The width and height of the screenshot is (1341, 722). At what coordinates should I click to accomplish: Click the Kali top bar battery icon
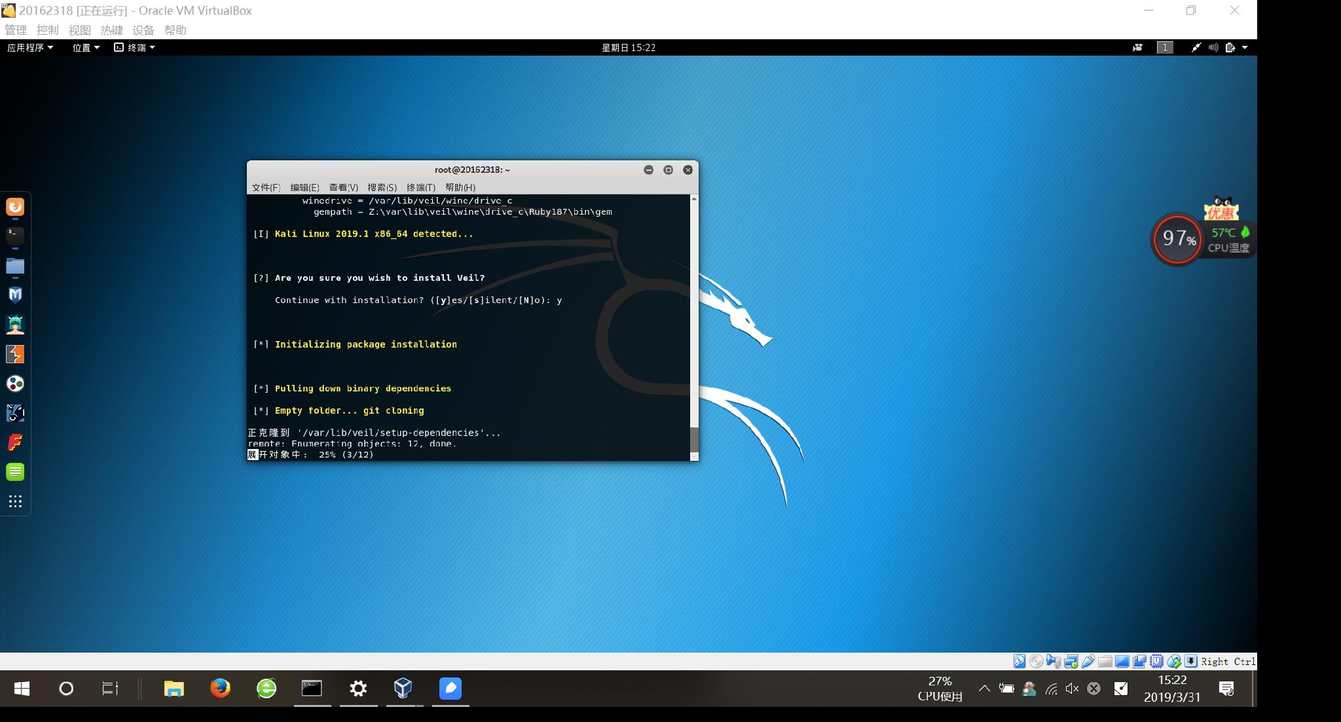1230,47
